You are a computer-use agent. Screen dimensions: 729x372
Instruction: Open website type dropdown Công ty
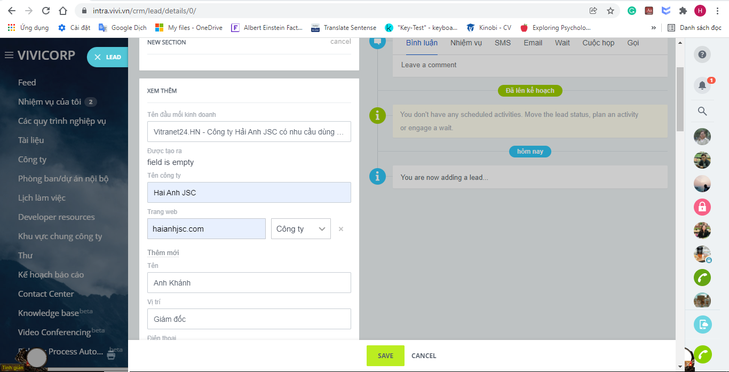(x=301, y=229)
